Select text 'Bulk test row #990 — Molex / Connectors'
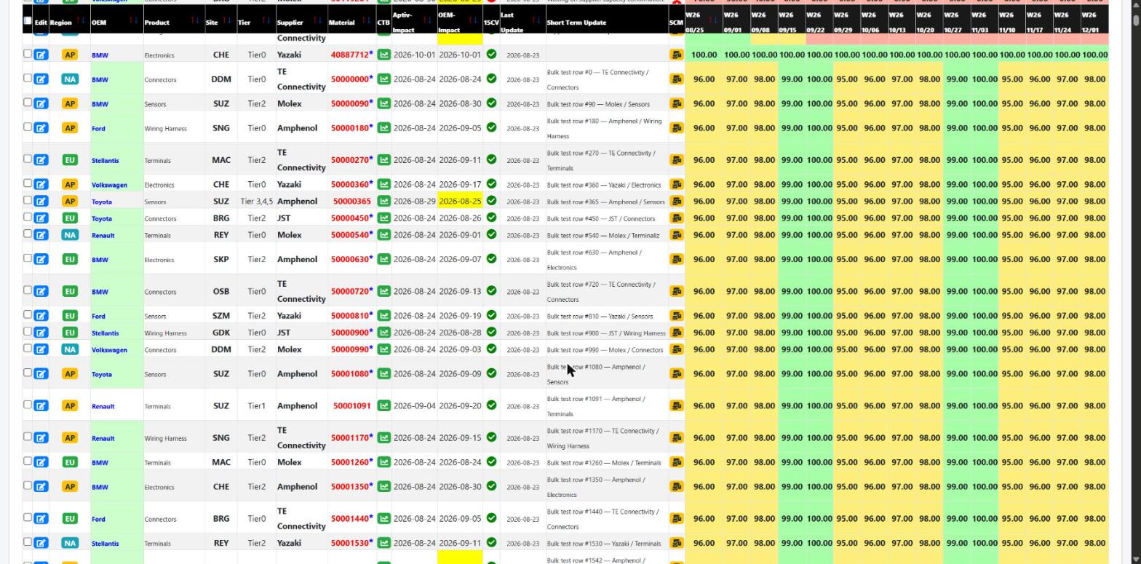Screen dimensions: 1141x564 [605, 350]
